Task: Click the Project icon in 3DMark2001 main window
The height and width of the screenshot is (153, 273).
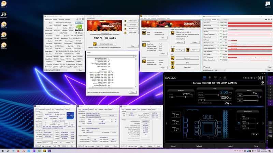Action: [x=144, y=33]
